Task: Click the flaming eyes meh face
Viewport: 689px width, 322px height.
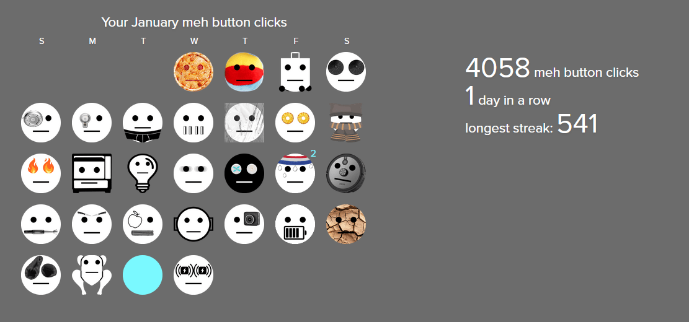Action: 41,173
